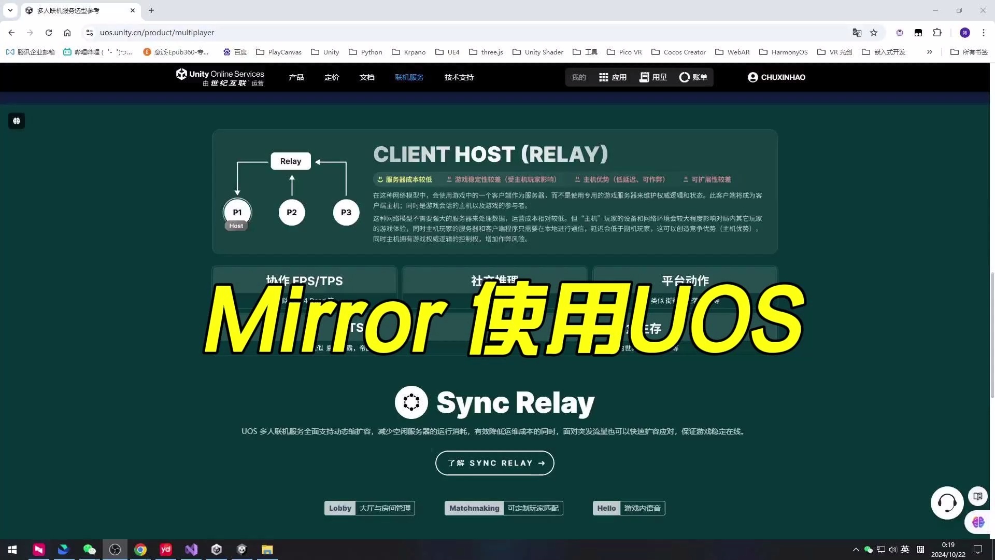Screen dimensions: 995x560
Task: Open the brain assistant icon at bottom right
Action: pos(977,522)
